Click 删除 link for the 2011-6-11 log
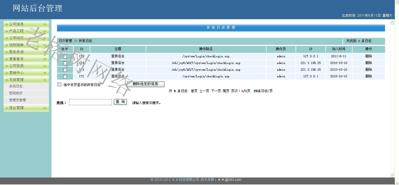This screenshot has height=185, width=399. [369, 56]
